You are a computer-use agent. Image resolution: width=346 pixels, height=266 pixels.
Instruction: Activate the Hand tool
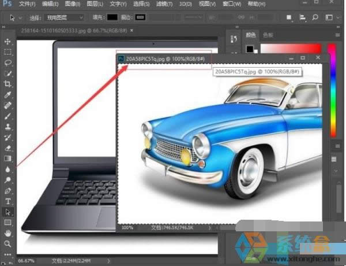7,233
